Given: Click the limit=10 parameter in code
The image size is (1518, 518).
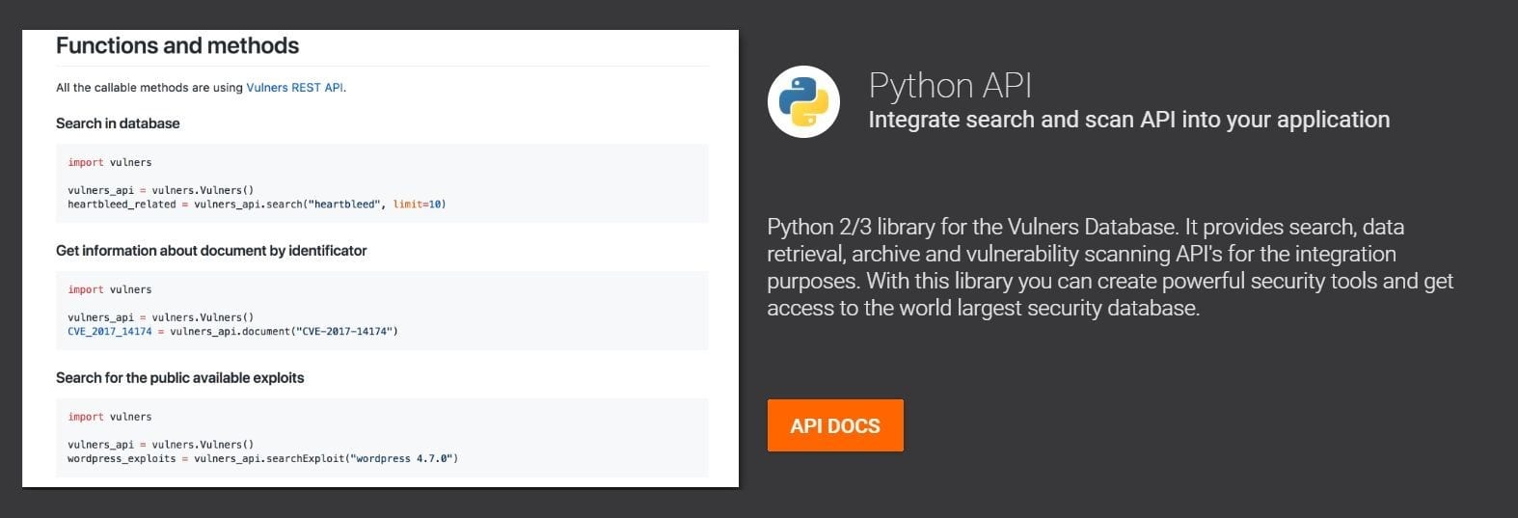Looking at the screenshot, I should (417, 204).
